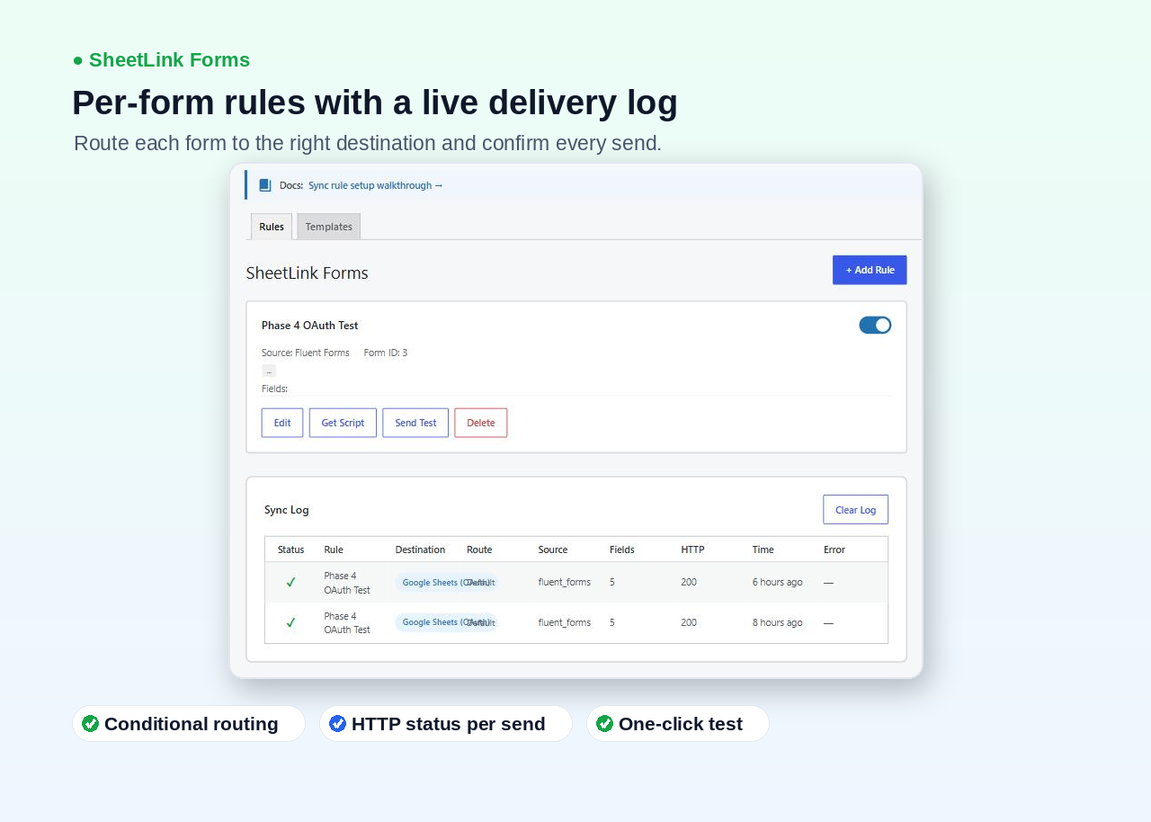
Task: Click blue check badge beside HTTP status per send
Action: 337,724
